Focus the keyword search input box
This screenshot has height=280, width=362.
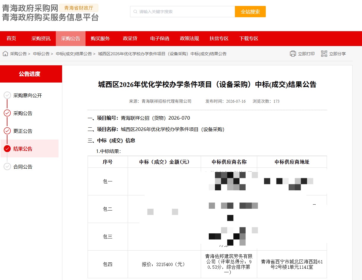[182, 12]
